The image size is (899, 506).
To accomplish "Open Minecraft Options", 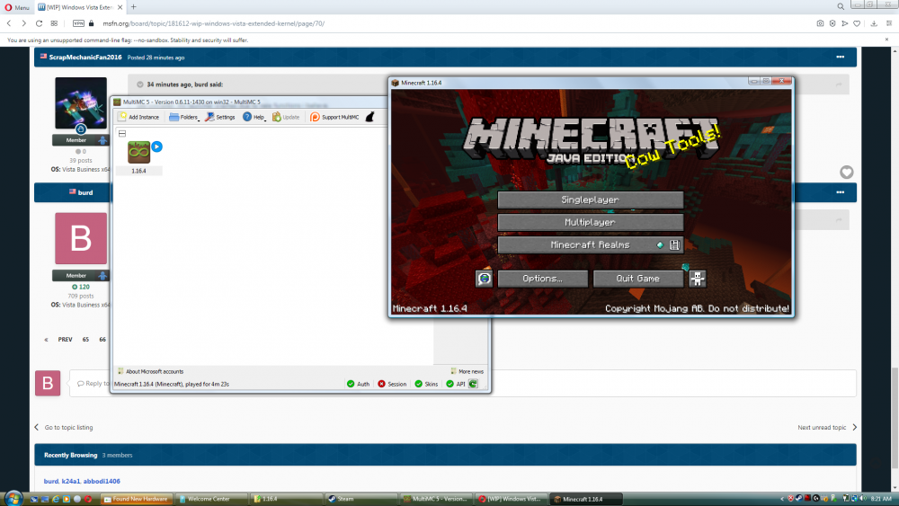I will (542, 279).
